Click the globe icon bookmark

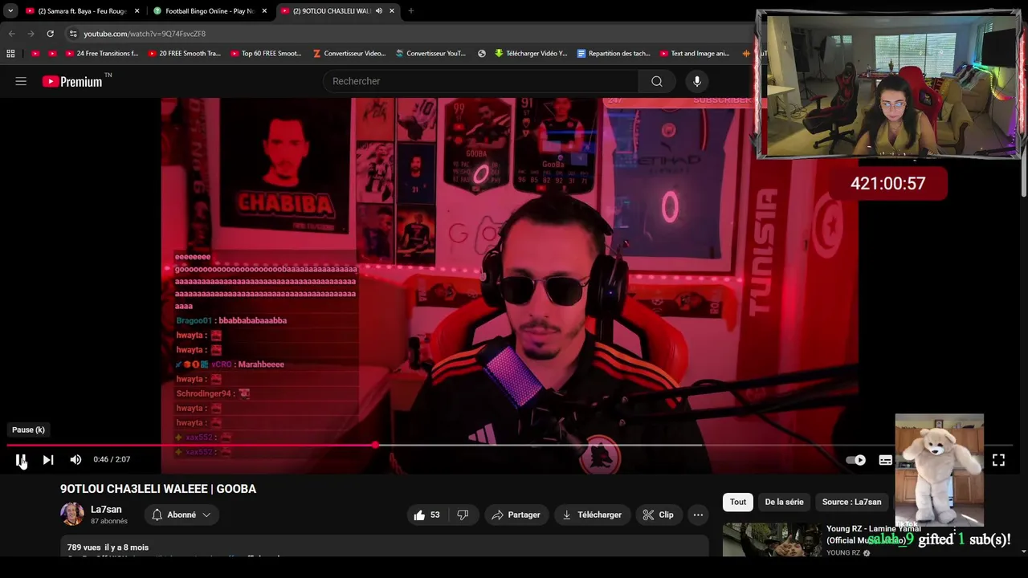tap(482, 54)
